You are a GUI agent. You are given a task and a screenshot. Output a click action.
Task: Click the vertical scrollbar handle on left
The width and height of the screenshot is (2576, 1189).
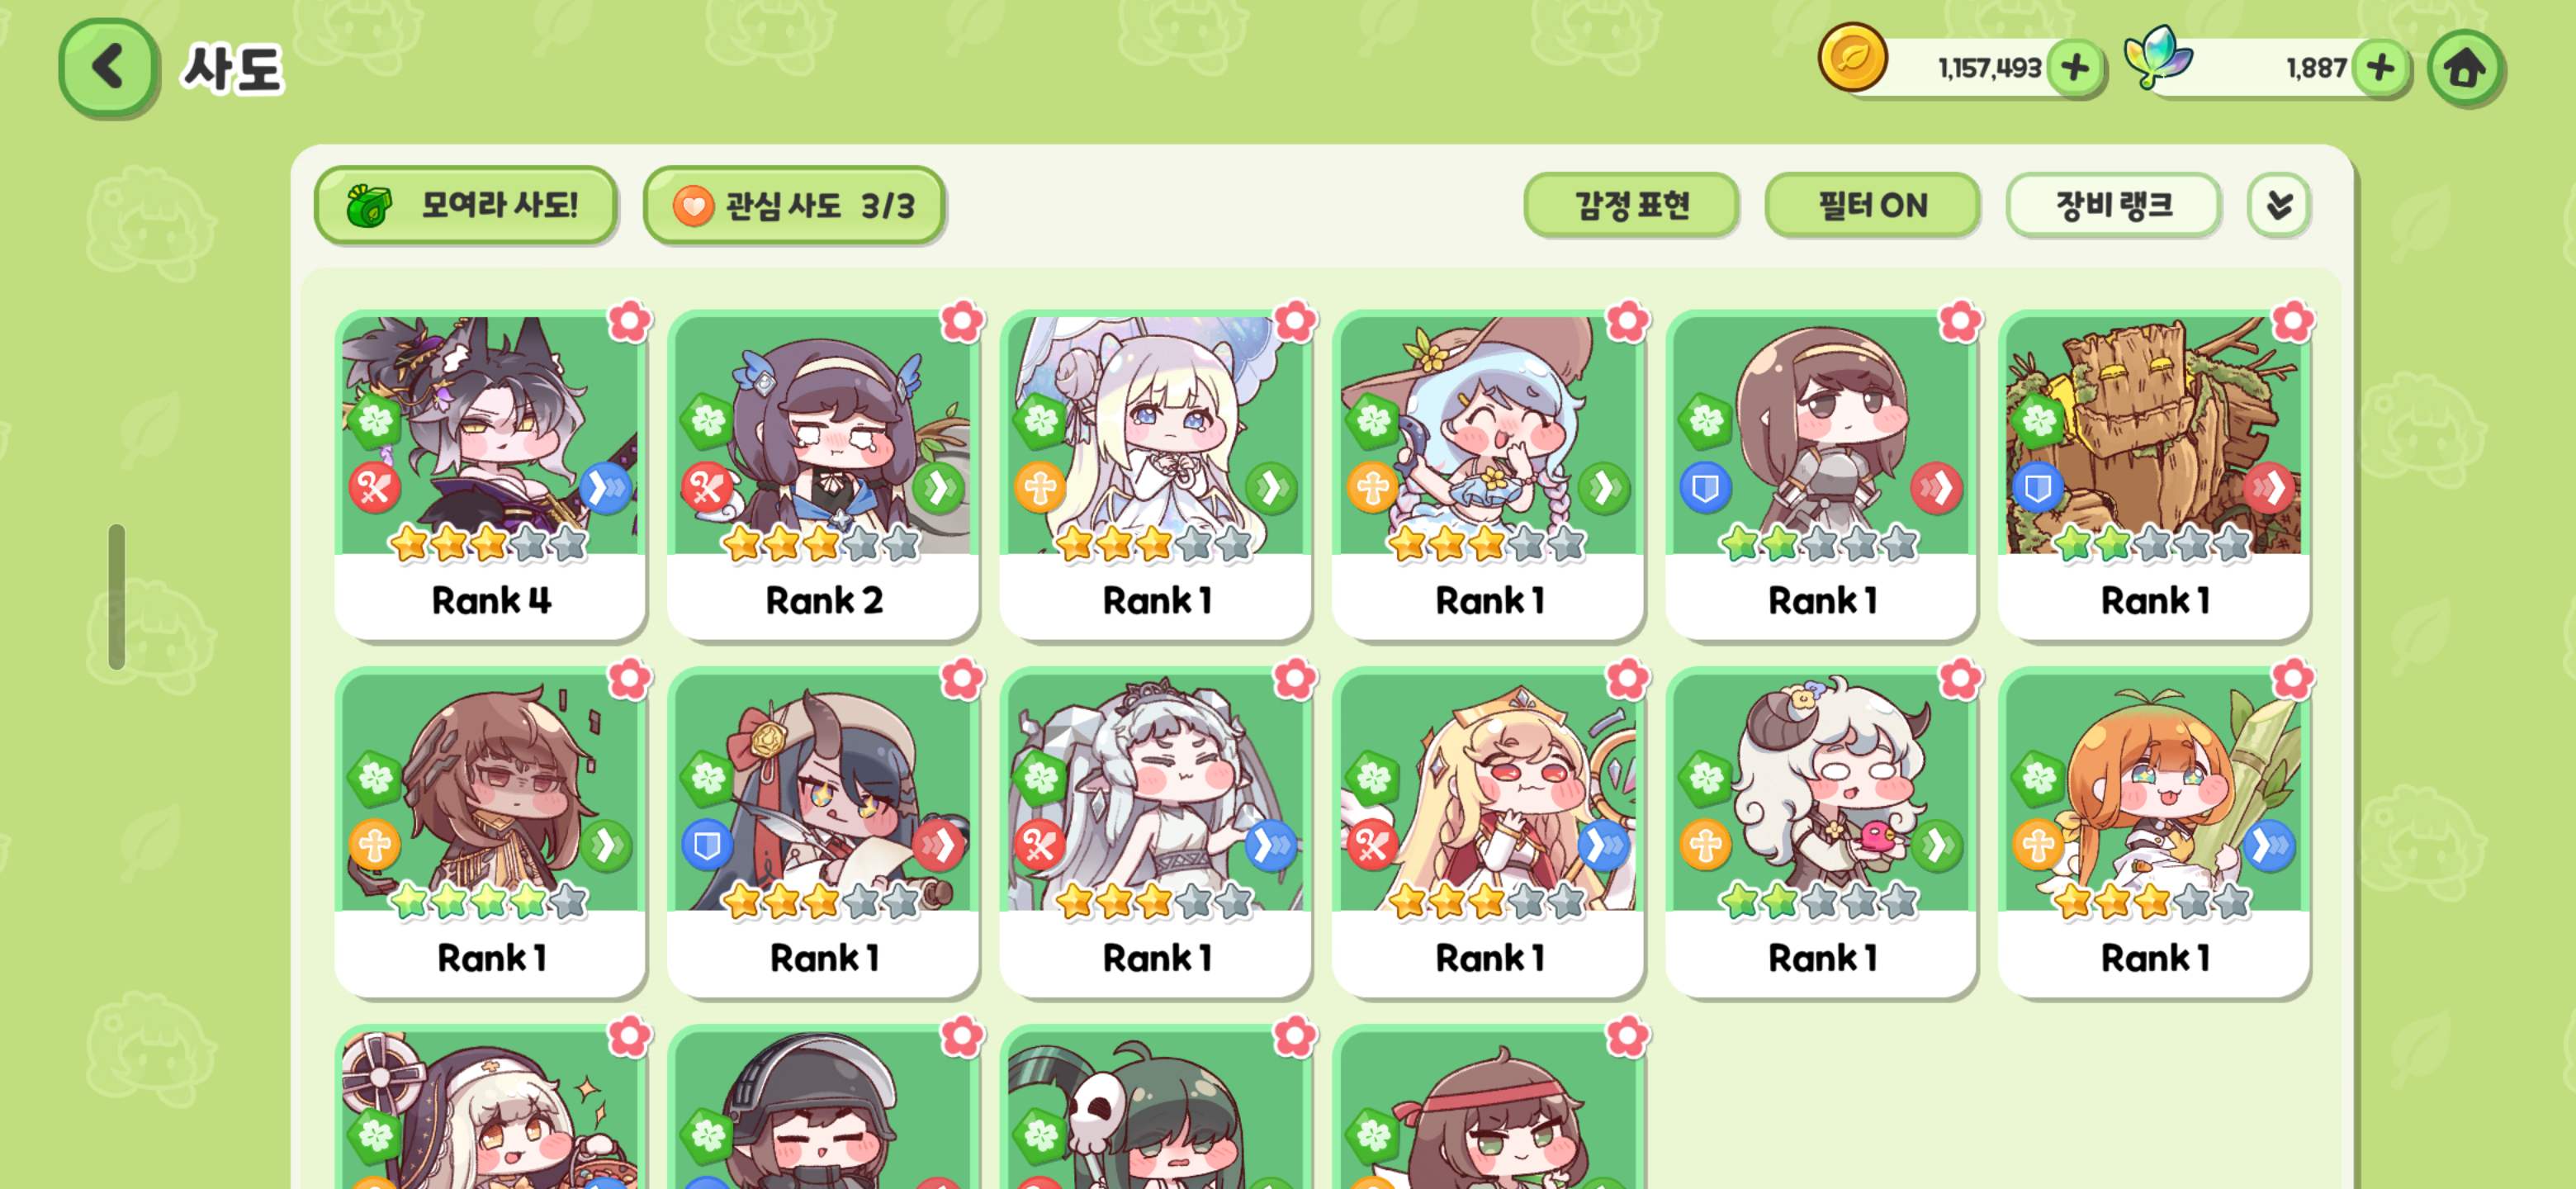pos(117,596)
